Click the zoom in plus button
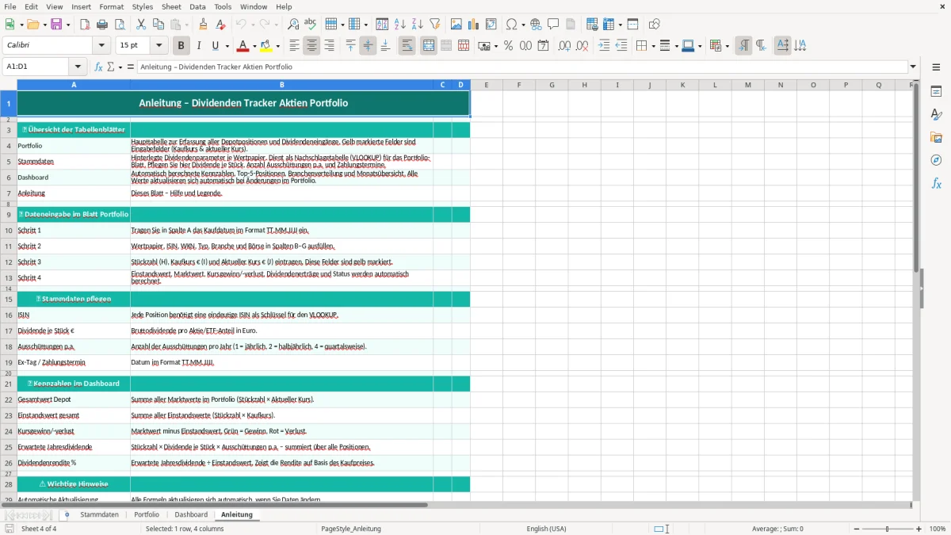The height and width of the screenshot is (535, 951). click(919, 529)
